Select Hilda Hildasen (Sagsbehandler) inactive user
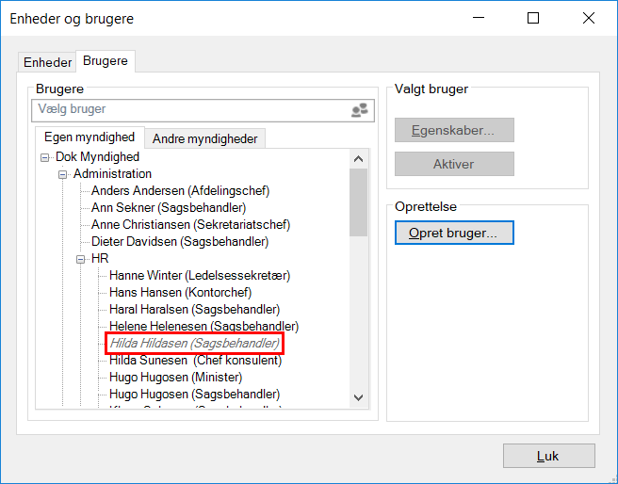The width and height of the screenshot is (618, 484). click(194, 344)
